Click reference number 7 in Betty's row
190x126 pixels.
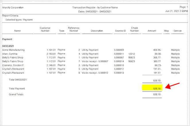pos(79,61)
